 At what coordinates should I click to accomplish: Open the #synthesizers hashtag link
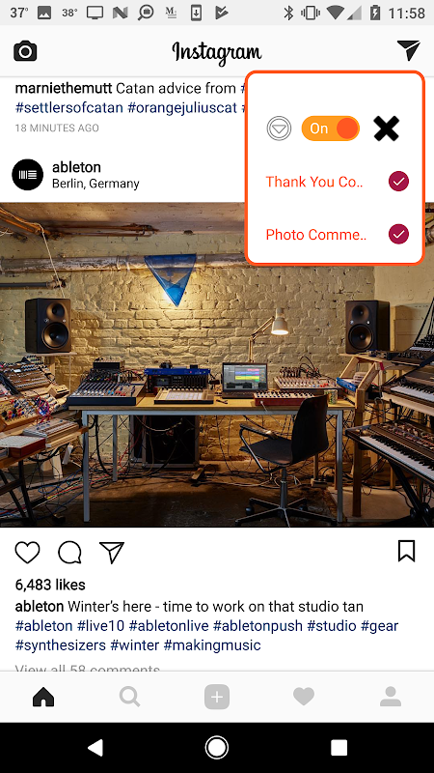coord(61,644)
